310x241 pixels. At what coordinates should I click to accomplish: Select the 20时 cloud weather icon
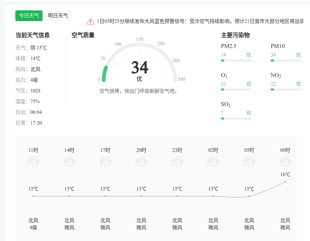(x=141, y=162)
